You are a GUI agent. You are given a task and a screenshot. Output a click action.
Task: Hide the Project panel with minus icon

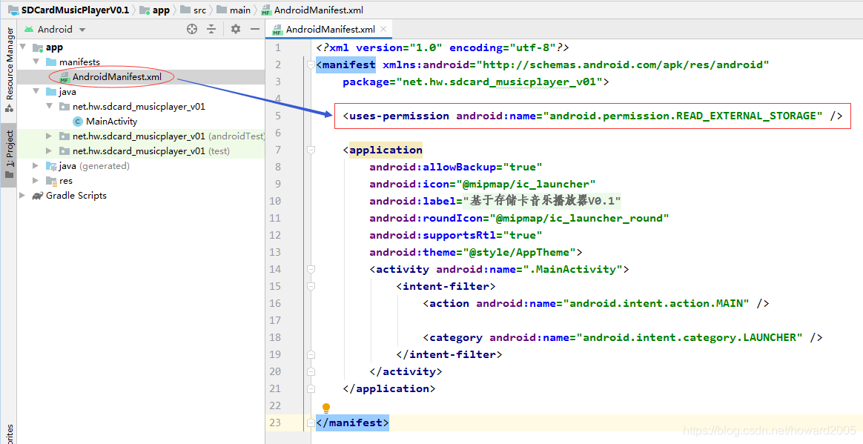pos(255,29)
